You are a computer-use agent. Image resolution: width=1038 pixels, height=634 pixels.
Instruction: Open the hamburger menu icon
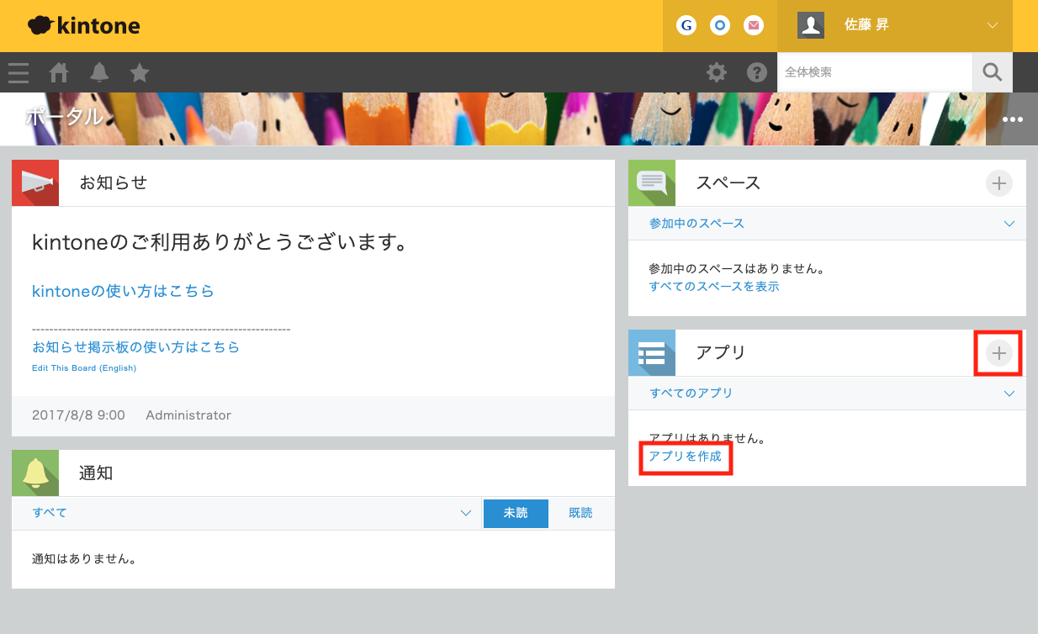[x=19, y=73]
